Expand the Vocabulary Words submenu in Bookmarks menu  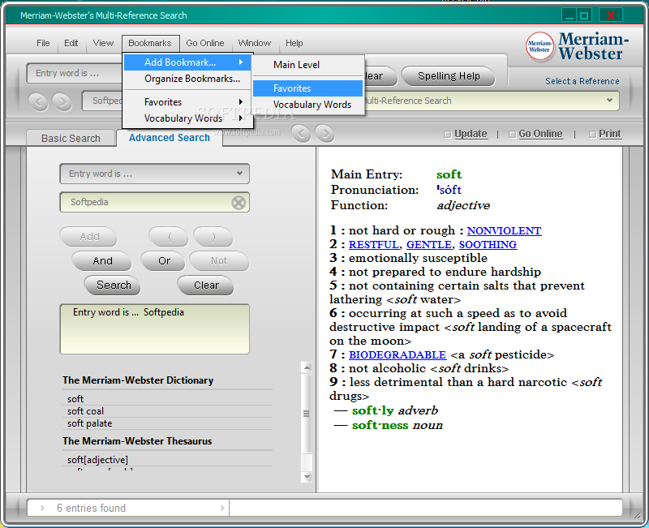click(188, 118)
